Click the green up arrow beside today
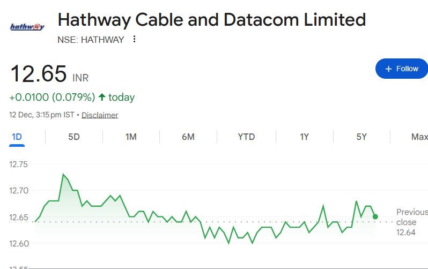 coord(102,97)
